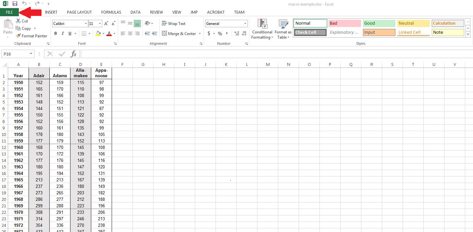The height and width of the screenshot is (232, 473).
Task: Apply bold formatting to selection
Action: (55, 33)
